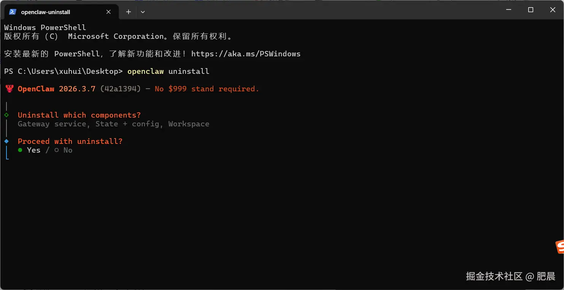Click the typed 'openclaw uninstall' command
Viewport: 564px width, 290px height.
point(168,71)
